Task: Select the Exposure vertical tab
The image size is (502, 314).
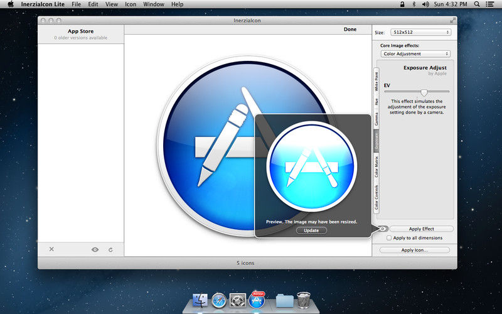Action: coord(376,141)
